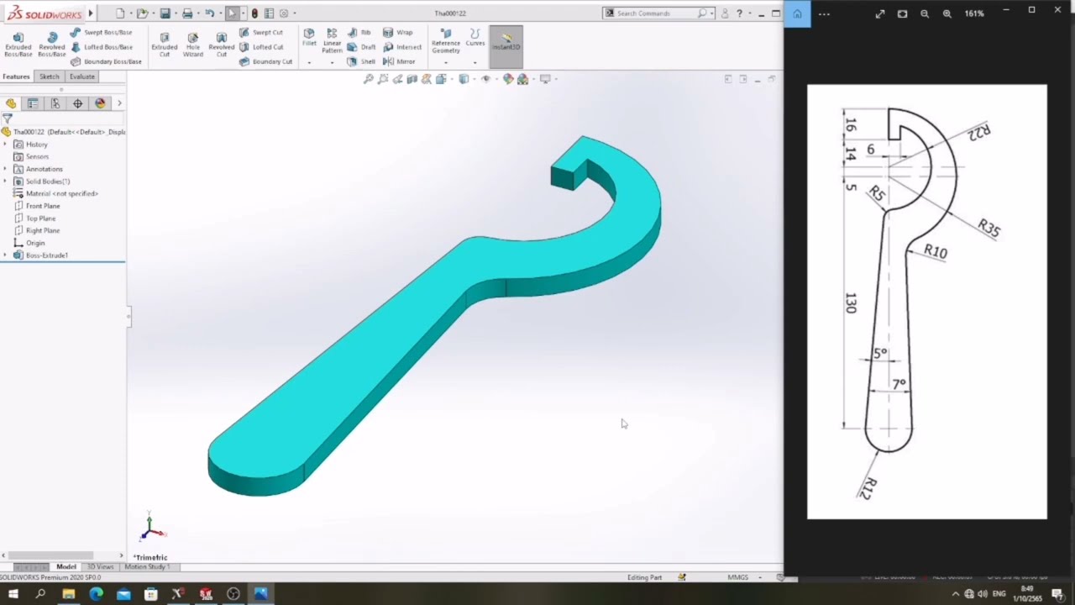Select Right Plane in the feature tree

(x=37, y=230)
